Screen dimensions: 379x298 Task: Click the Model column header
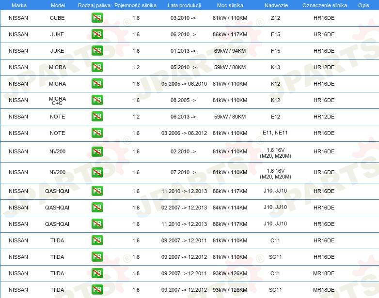pyautogui.click(x=58, y=5)
